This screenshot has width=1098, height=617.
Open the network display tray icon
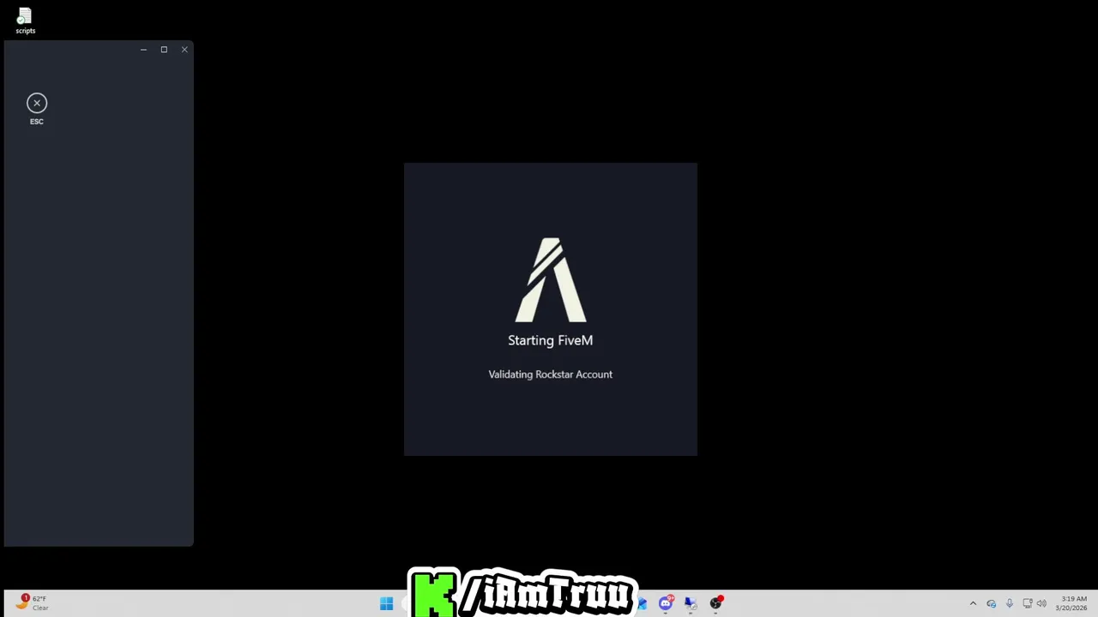coord(1027,603)
